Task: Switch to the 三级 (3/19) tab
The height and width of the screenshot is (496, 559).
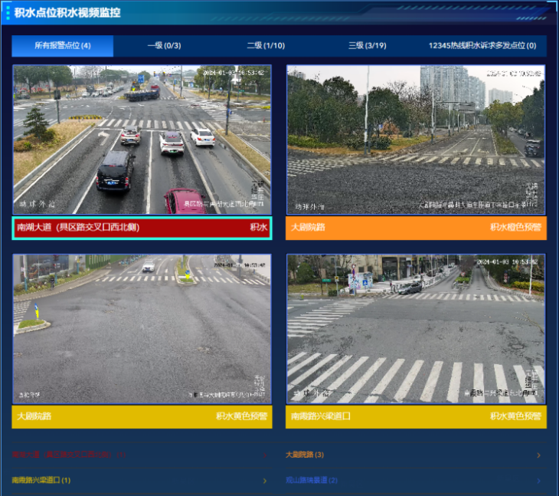Action: tap(367, 46)
